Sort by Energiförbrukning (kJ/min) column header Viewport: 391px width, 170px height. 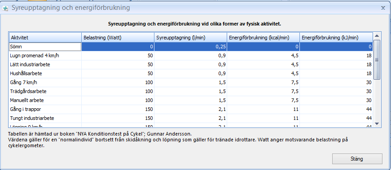pyautogui.click(x=336, y=38)
